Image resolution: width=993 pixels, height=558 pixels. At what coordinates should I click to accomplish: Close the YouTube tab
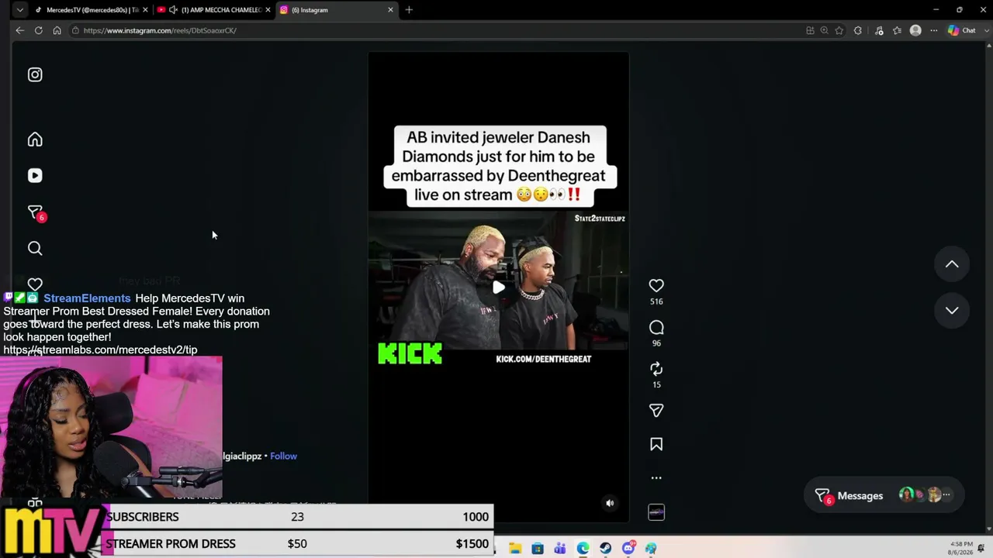tap(268, 10)
